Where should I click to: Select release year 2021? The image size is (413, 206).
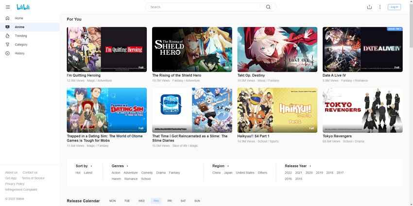[x=298, y=173]
